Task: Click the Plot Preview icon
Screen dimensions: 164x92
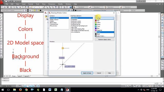Action: pos(14,7)
